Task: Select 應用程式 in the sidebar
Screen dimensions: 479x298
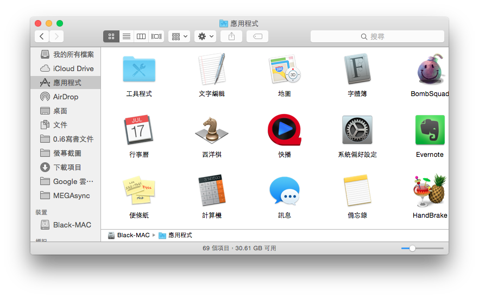Action: [65, 83]
